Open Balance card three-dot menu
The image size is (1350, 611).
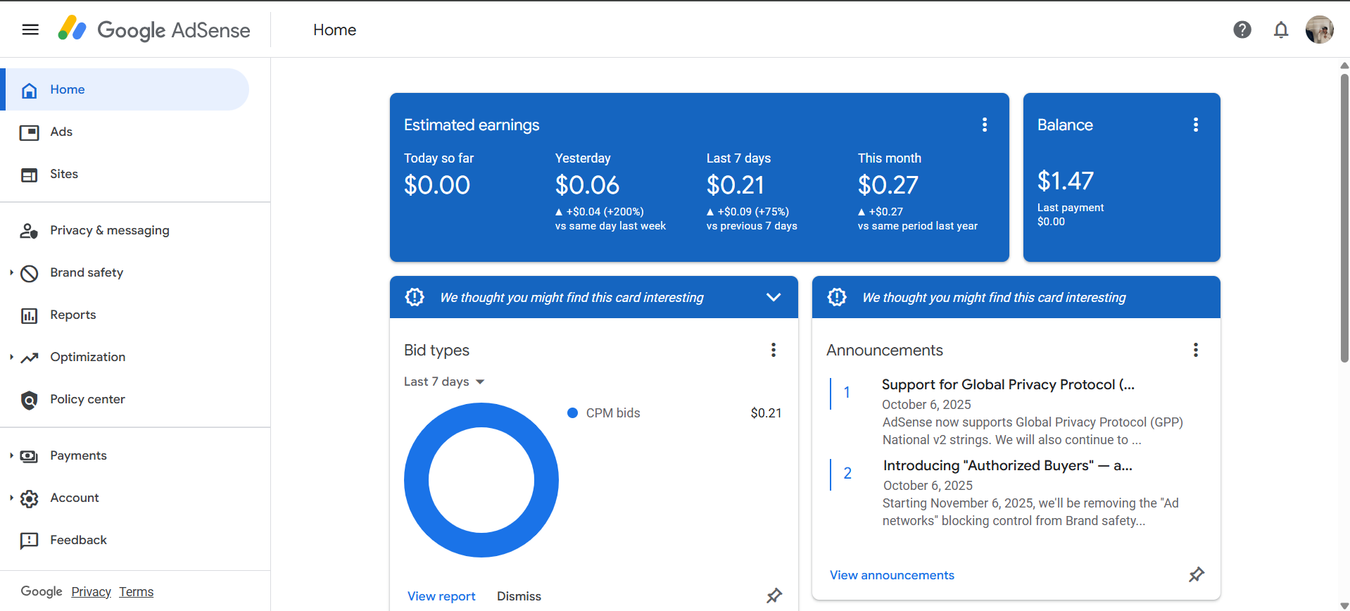(x=1196, y=125)
